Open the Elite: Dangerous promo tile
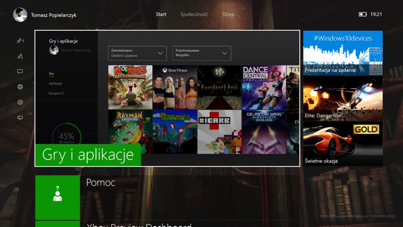Screen dimensions: 403x227 343,99
